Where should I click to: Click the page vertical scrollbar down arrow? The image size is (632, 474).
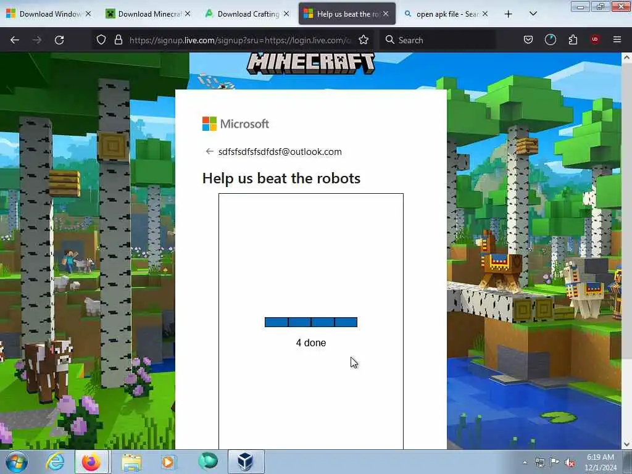click(x=626, y=444)
